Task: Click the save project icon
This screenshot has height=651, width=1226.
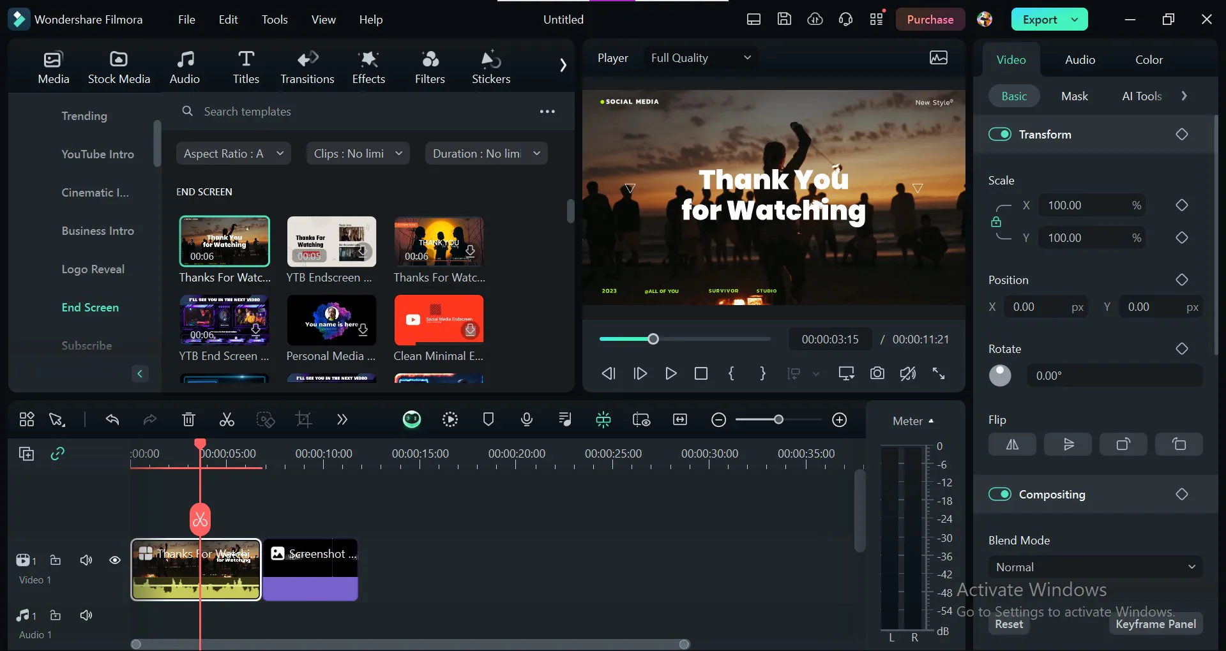Action: click(784, 19)
